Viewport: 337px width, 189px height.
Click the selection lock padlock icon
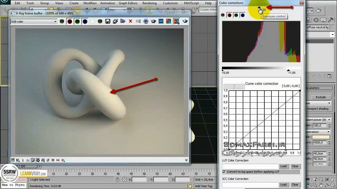[x=117, y=179]
